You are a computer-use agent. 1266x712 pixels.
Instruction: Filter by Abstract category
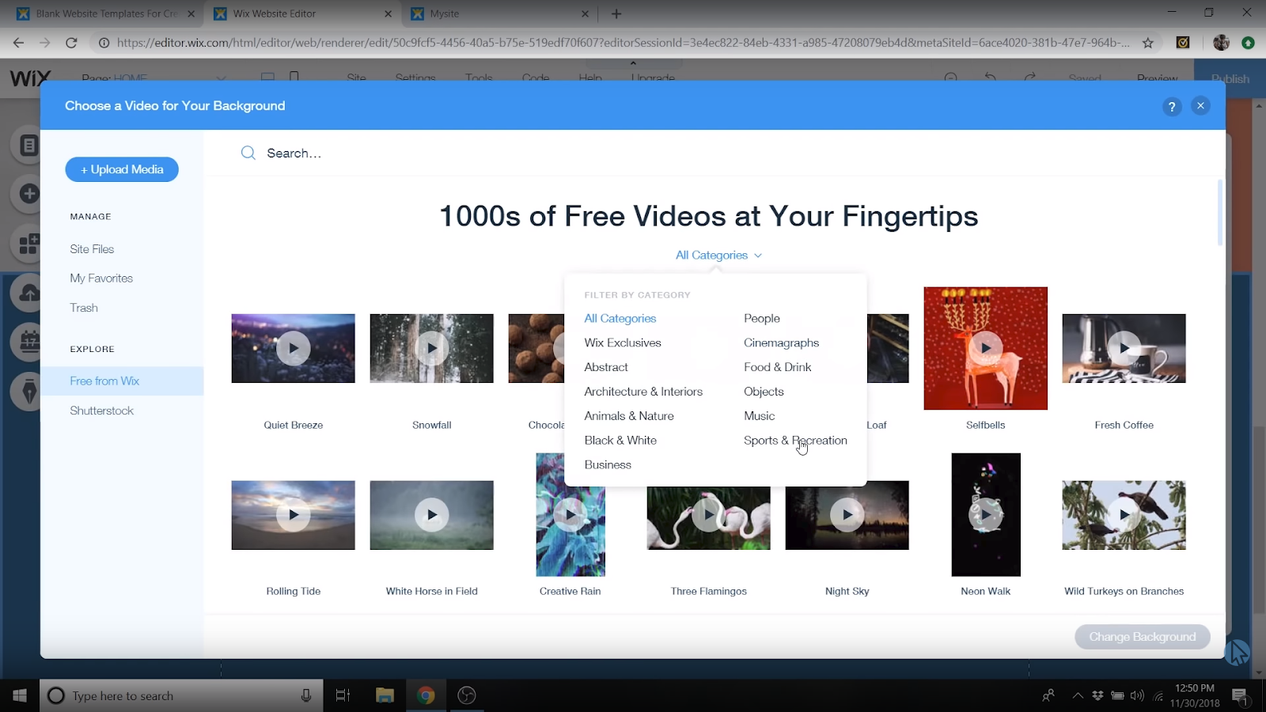[x=606, y=367]
